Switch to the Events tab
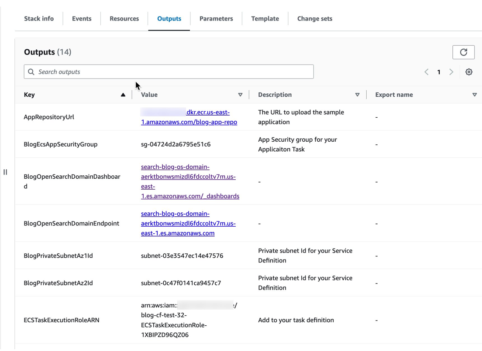The width and height of the screenshot is (482, 351). coord(82,18)
